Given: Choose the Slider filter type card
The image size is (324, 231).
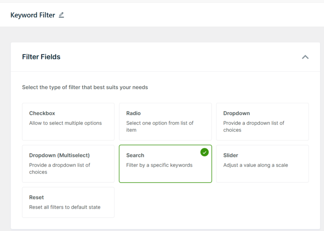Looking at the screenshot, I should [x=262, y=164].
